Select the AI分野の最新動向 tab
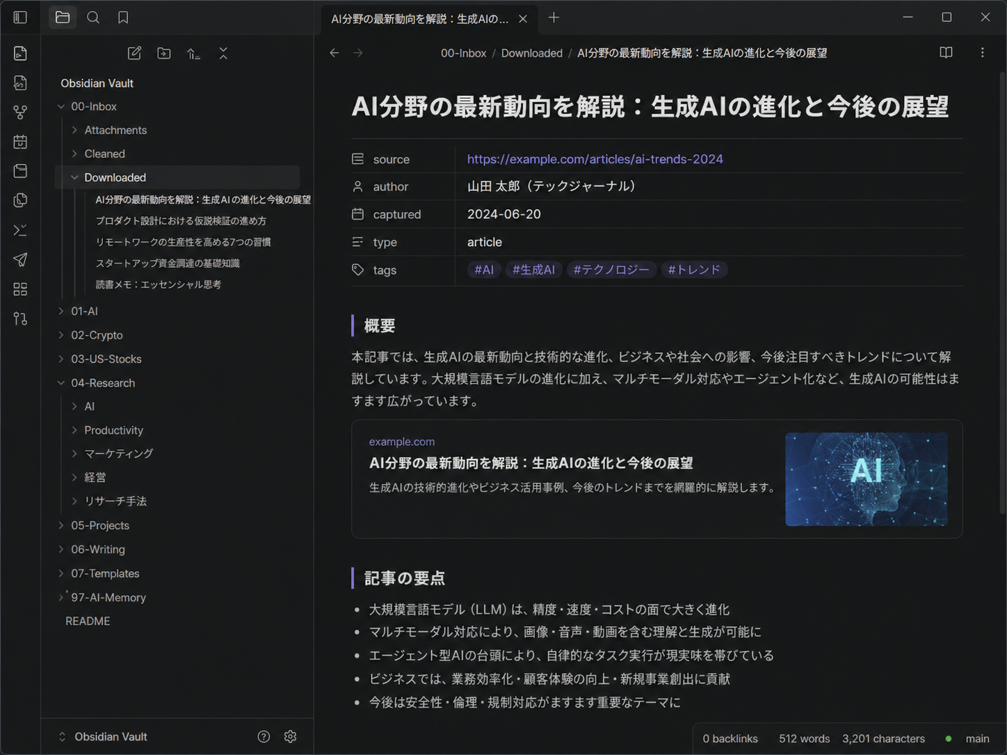This screenshot has width=1007, height=755. (x=419, y=19)
